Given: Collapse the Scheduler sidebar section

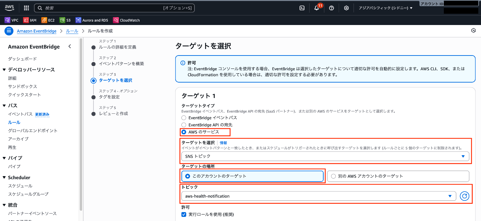Looking at the screenshot, I should click(4, 177).
